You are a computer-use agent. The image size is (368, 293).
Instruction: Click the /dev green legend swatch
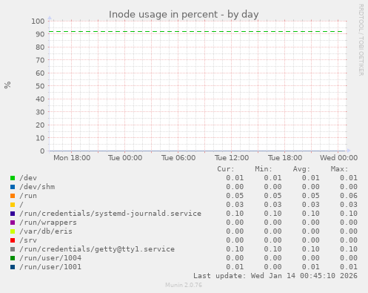coord(13,178)
